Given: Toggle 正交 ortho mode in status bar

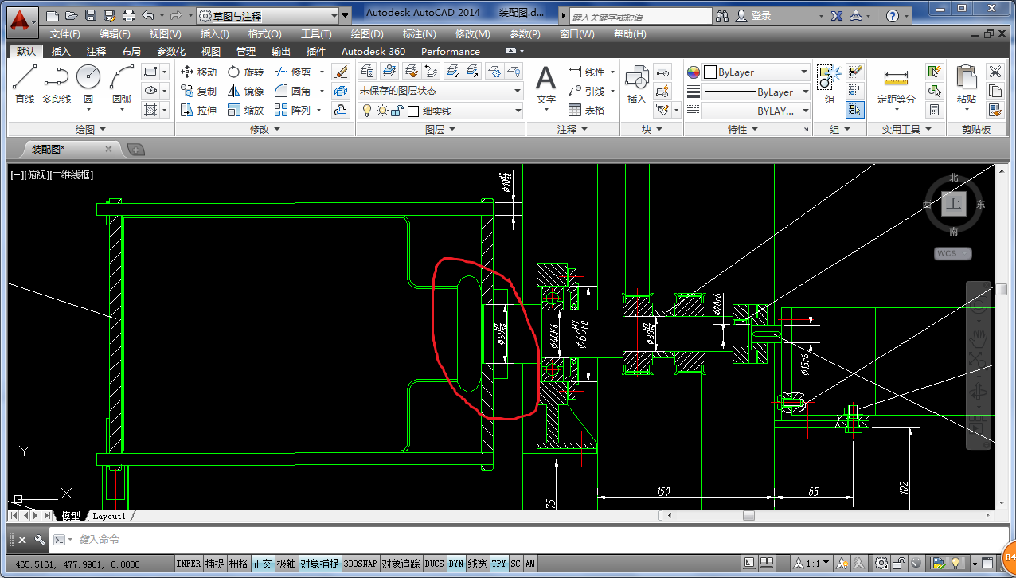Looking at the screenshot, I should point(262,564).
